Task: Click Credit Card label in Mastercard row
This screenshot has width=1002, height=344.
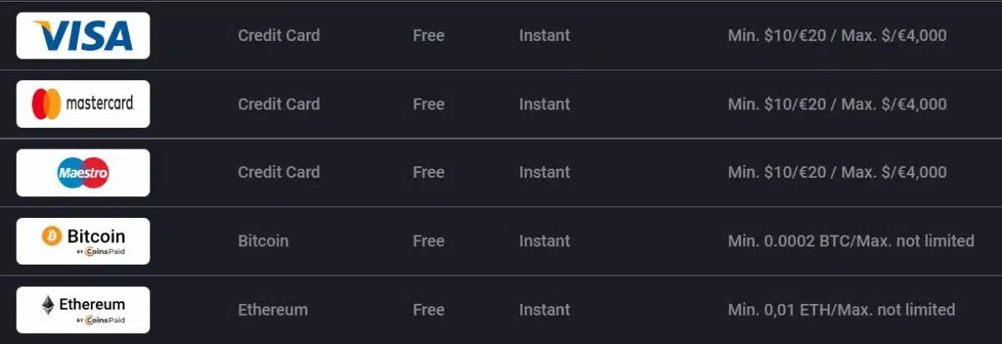Action: pos(279,104)
